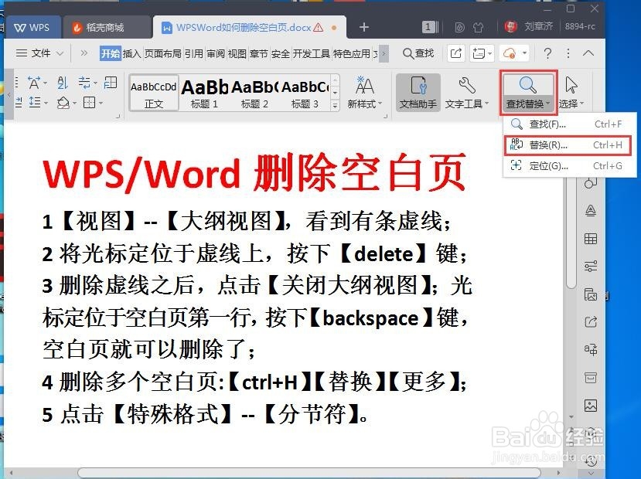Select the 开始 ribbon tab
Image resolution: width=641 pixels, height=479 pixels.
click(x=111, y=53)
